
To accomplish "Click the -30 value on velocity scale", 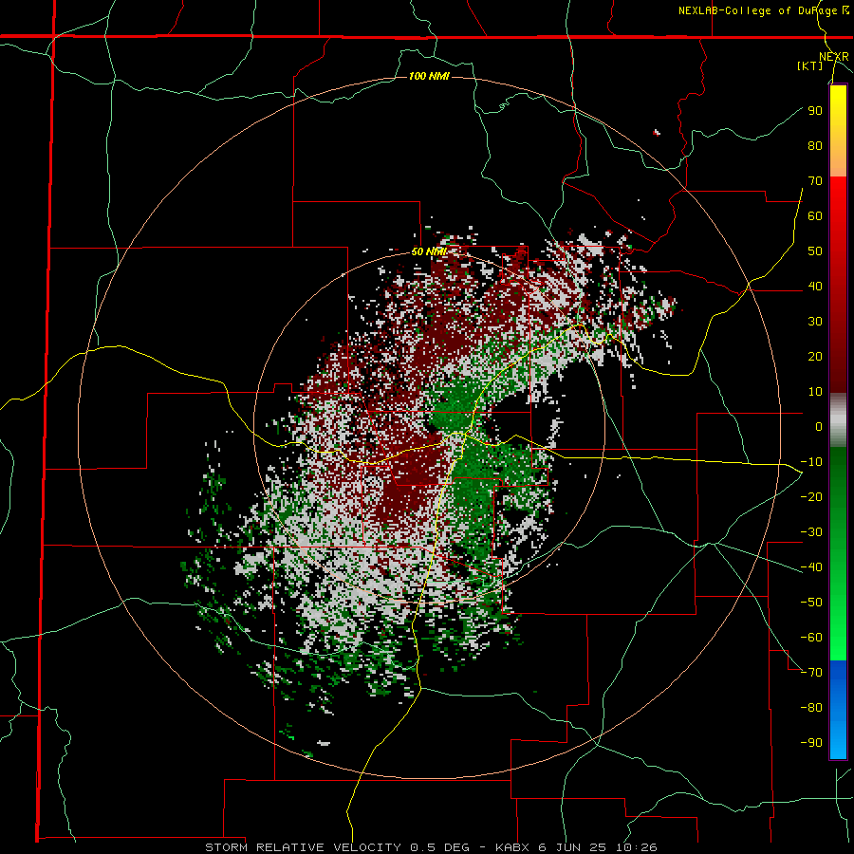I will tap(811, 532).
